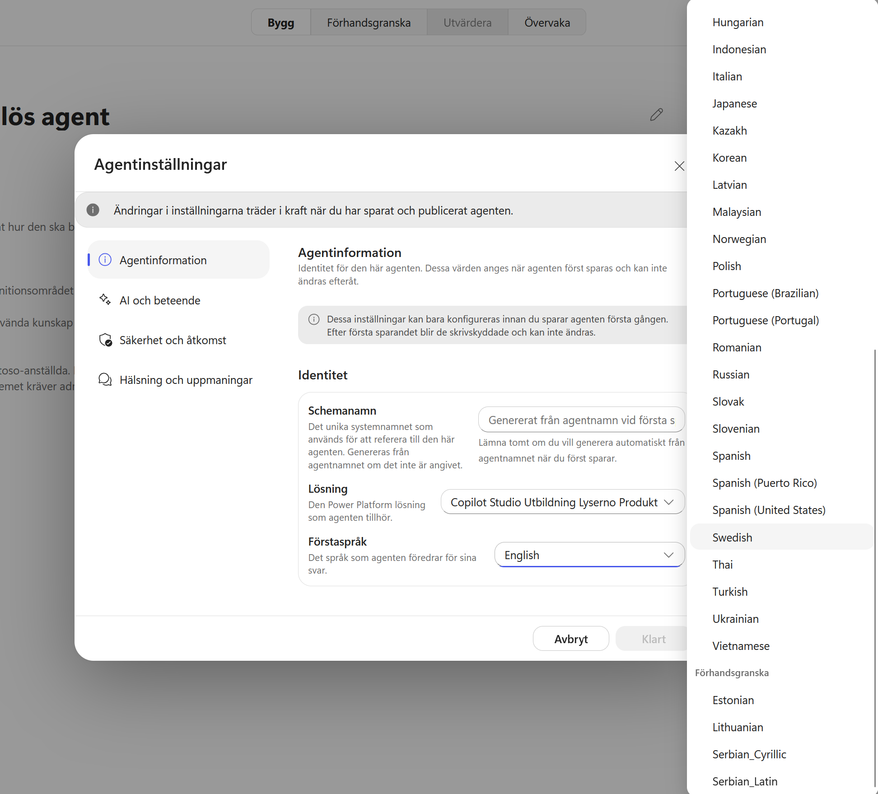
Task: Select Swedish from the language list
Action: [x=781, y=537]
